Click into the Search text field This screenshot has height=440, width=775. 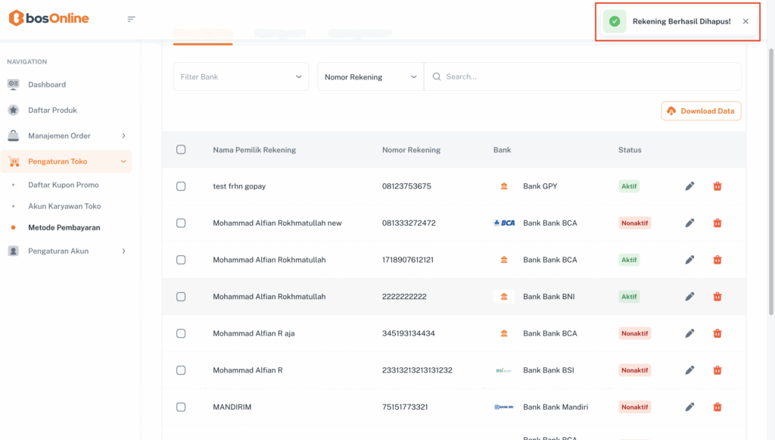[583, 76]
